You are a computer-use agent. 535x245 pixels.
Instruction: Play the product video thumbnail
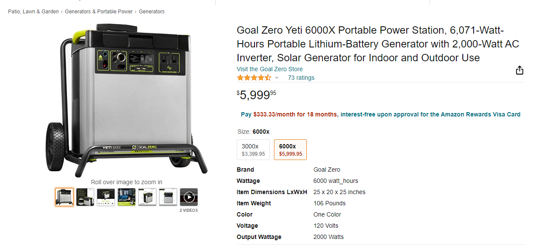(189, 197)
